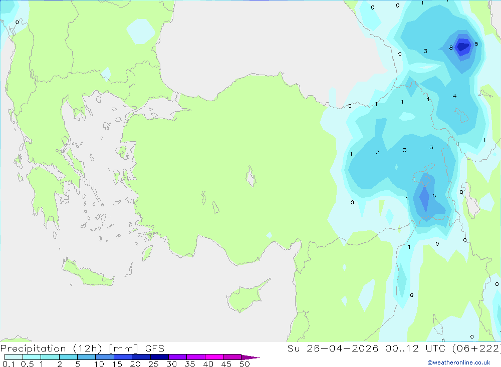The image size is (501, 367).
Task: Click the lightest cyan 0.1–0.5 legend swatch
Action: click(x=14, y=357)
